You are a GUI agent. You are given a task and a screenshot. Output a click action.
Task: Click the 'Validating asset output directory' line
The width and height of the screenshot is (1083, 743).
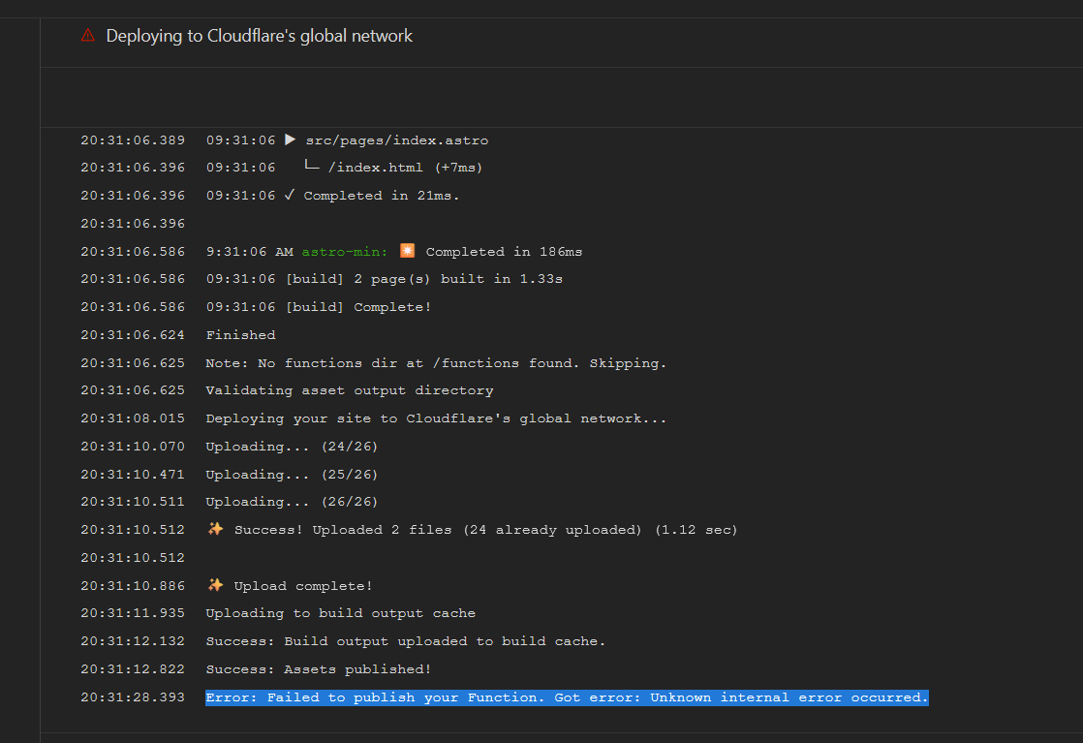pos(350,390)
